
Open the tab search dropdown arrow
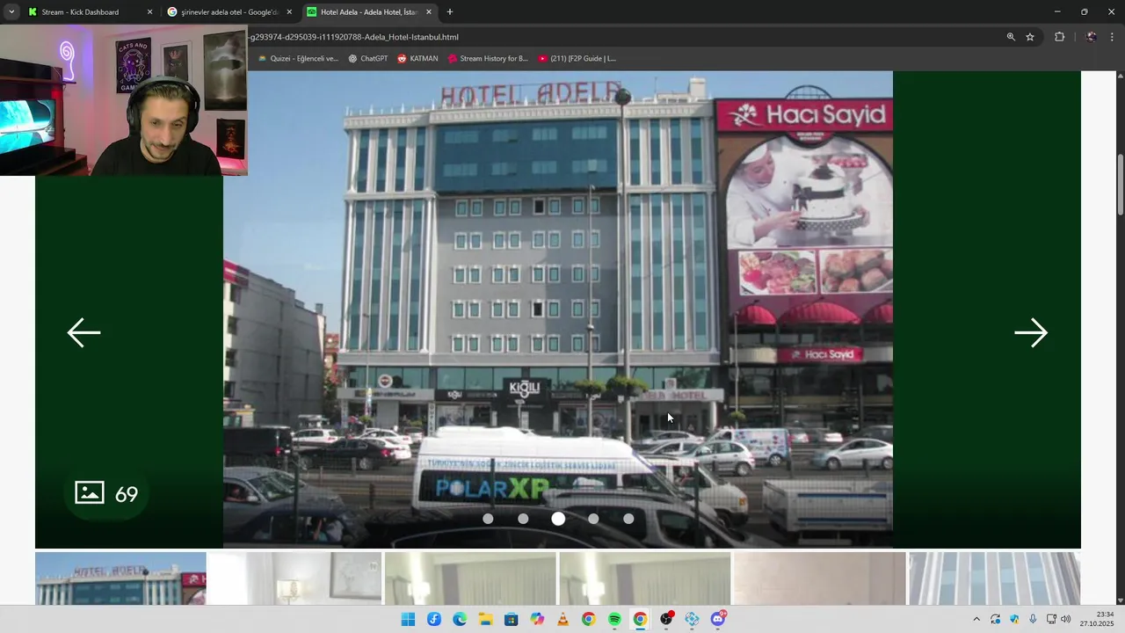11,12
